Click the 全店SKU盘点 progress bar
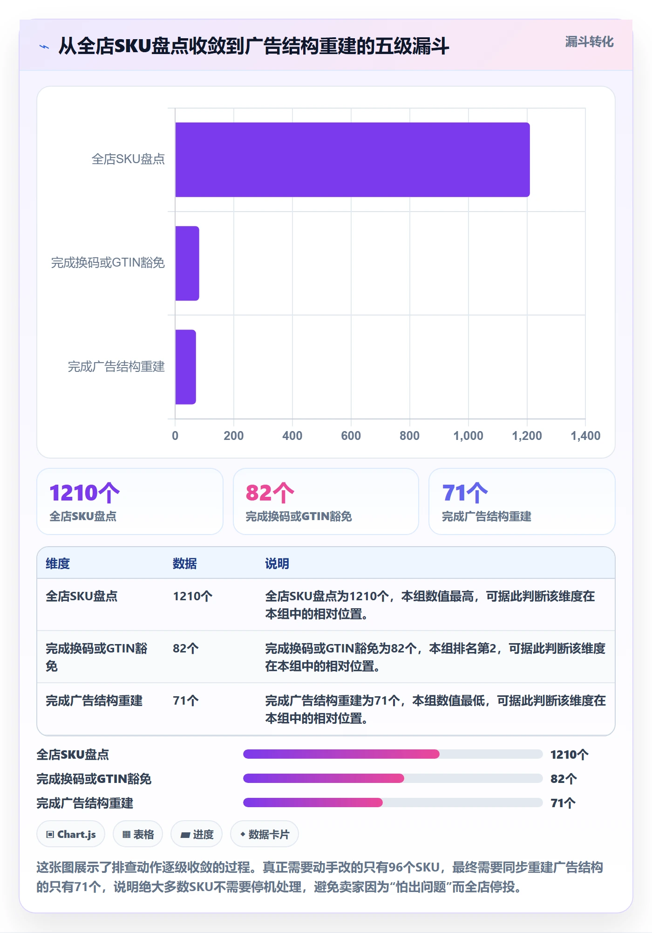The height and width of the screenshot is (933, 652). point(393,754)
